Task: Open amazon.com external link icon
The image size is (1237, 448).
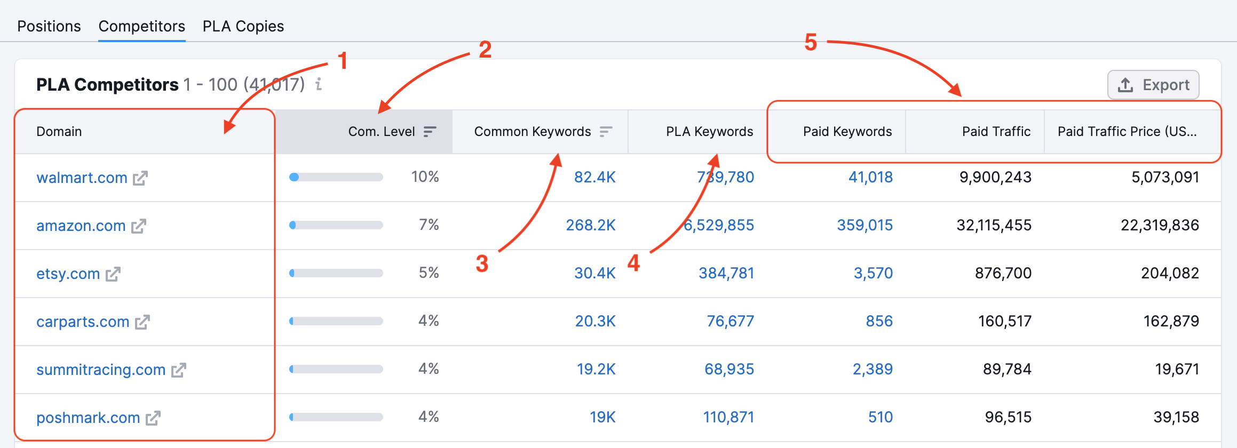Action: pyautogui.click(x=139, y=226)
